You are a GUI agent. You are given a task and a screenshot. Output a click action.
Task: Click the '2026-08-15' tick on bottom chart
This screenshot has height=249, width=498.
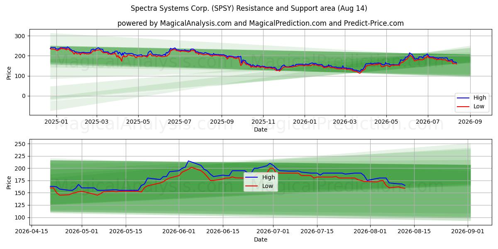click(414, 232)
